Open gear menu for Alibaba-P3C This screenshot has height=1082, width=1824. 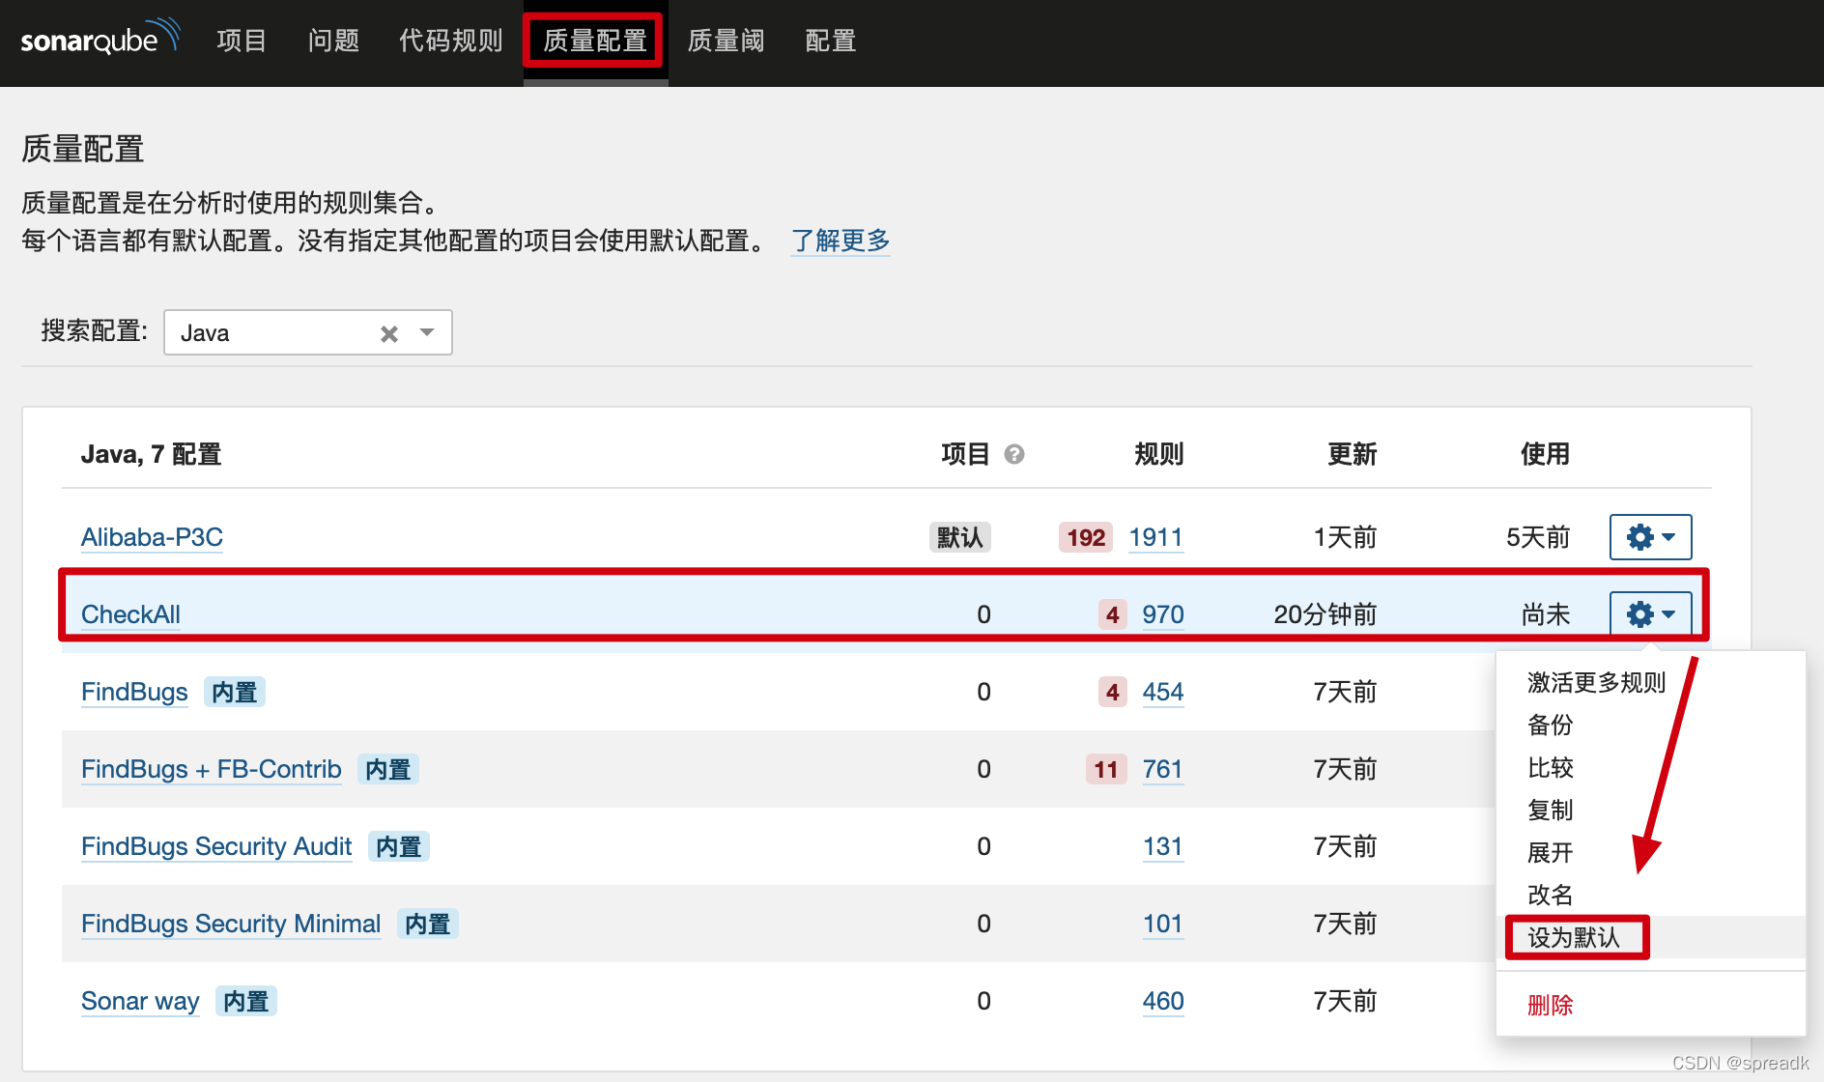[1650, 537]
